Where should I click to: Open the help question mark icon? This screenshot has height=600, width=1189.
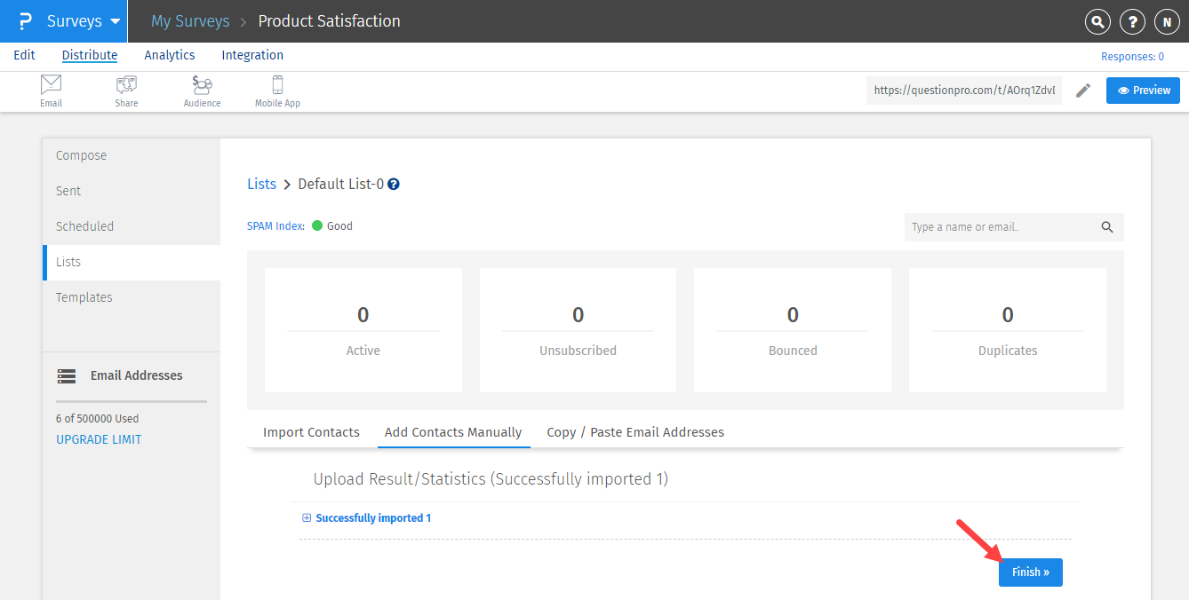pos(1132,22)
